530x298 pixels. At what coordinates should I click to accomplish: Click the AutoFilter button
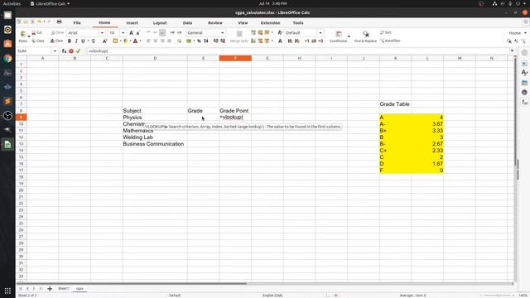point(390,41)
